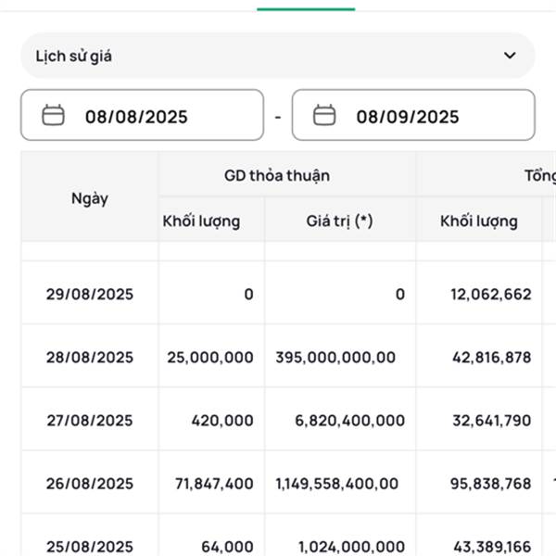
Task: Click calendar icon in end date field
Action: click(323, 116)
